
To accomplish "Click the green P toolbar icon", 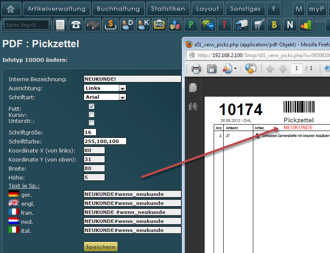I will point(191,25).
